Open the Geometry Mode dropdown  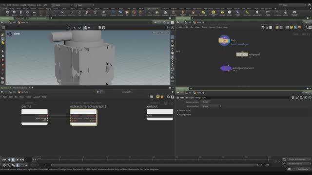(205, 102)
